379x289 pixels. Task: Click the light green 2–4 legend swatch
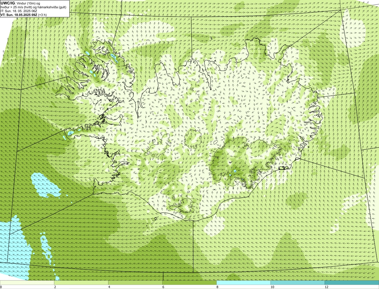(81, 282)
